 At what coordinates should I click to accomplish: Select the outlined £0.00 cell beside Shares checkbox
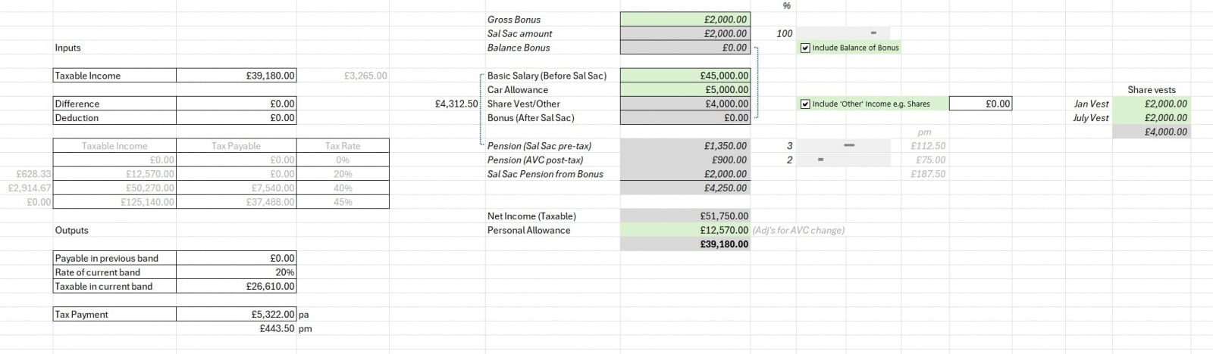(x=979, y=104)
